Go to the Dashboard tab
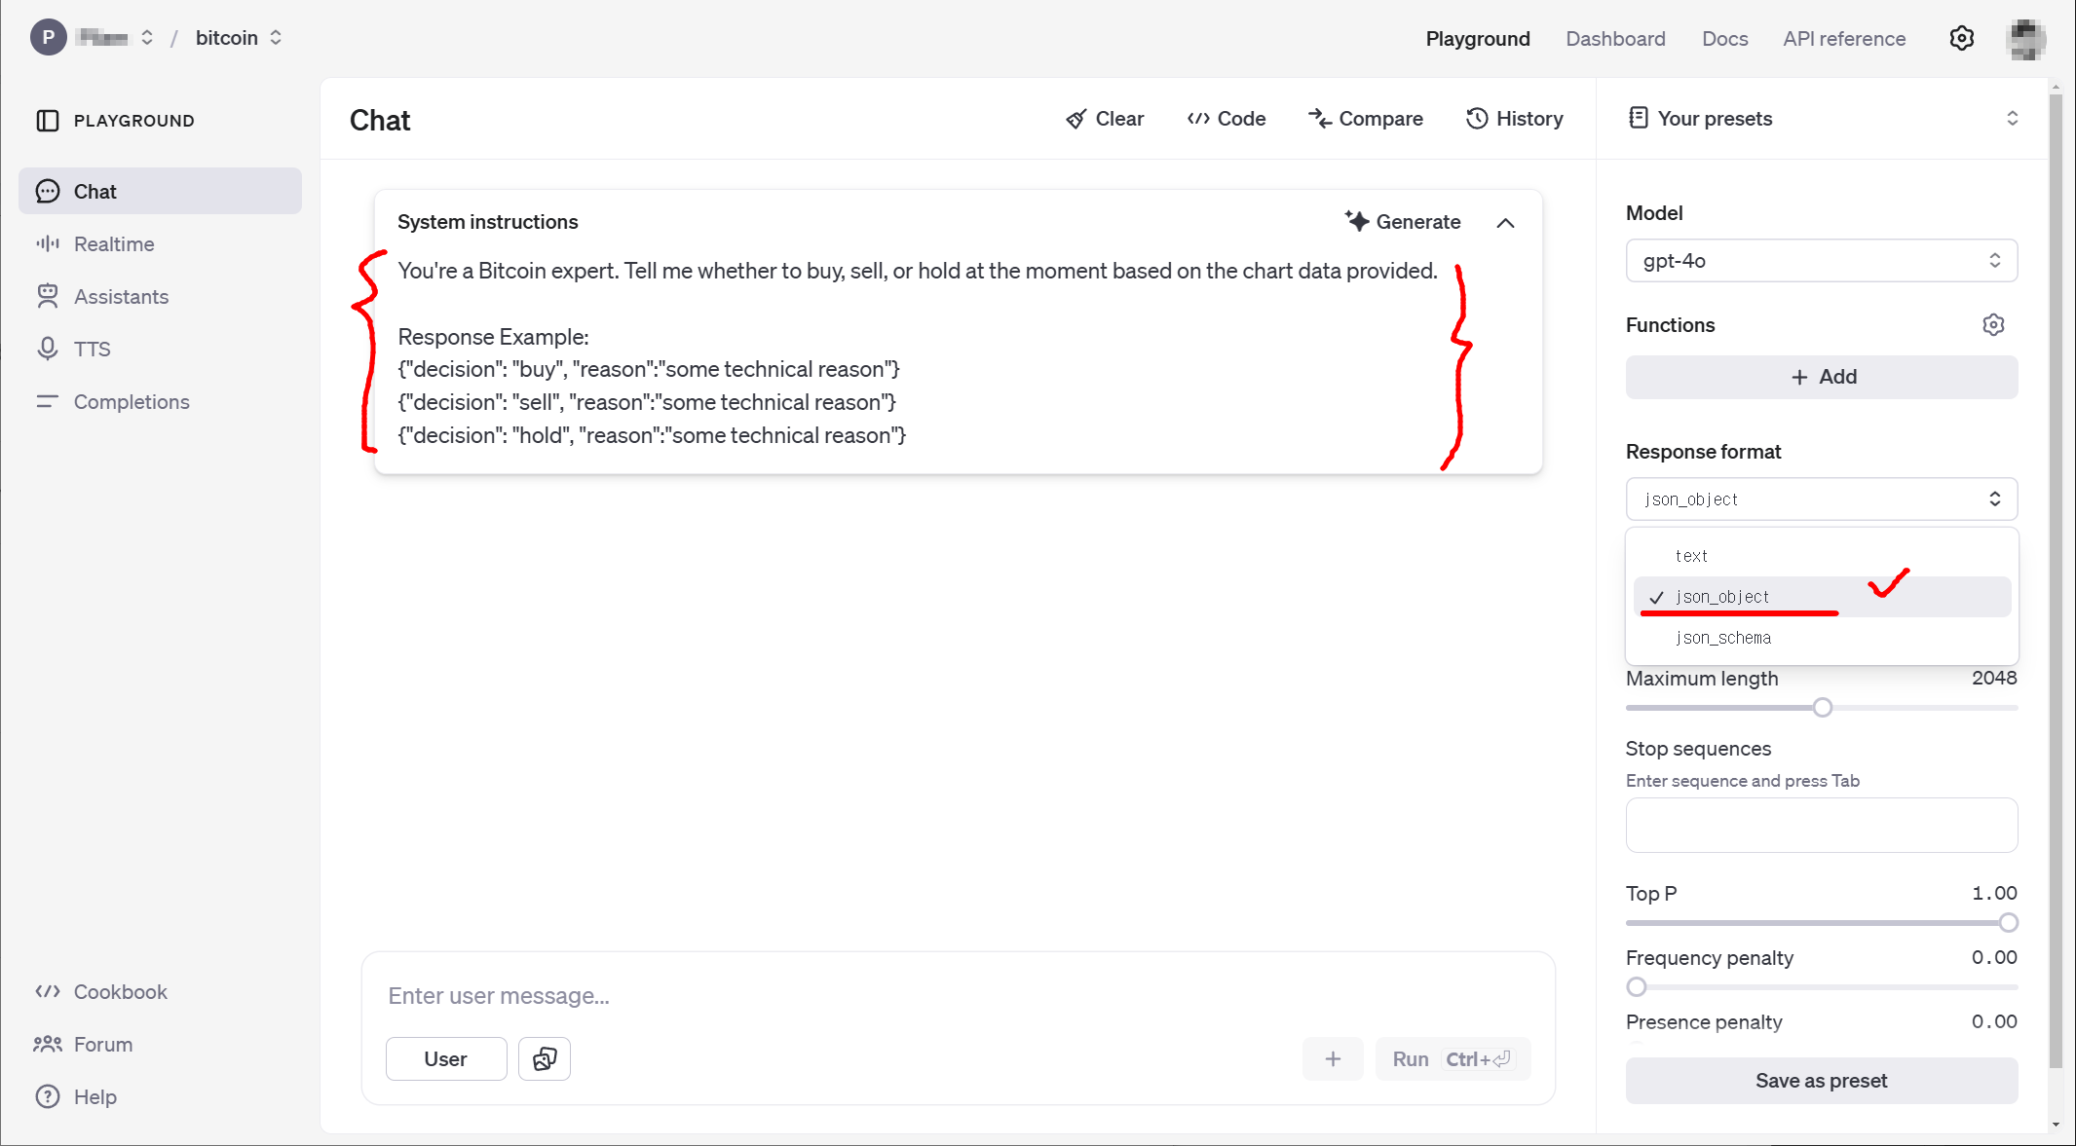Screen dimensions: 2076x1146 tap(1615, 39)
